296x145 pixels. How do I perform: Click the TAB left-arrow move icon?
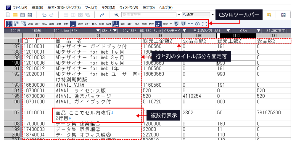(17, 24)
